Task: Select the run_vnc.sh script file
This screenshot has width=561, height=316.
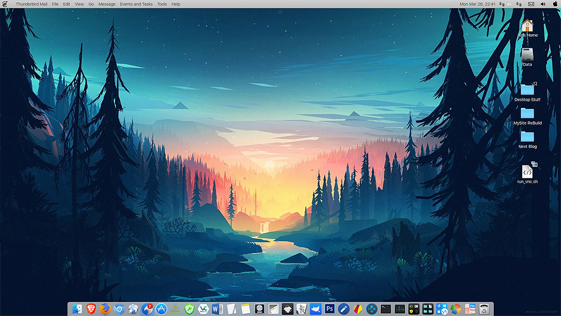Action: point(527,171)
